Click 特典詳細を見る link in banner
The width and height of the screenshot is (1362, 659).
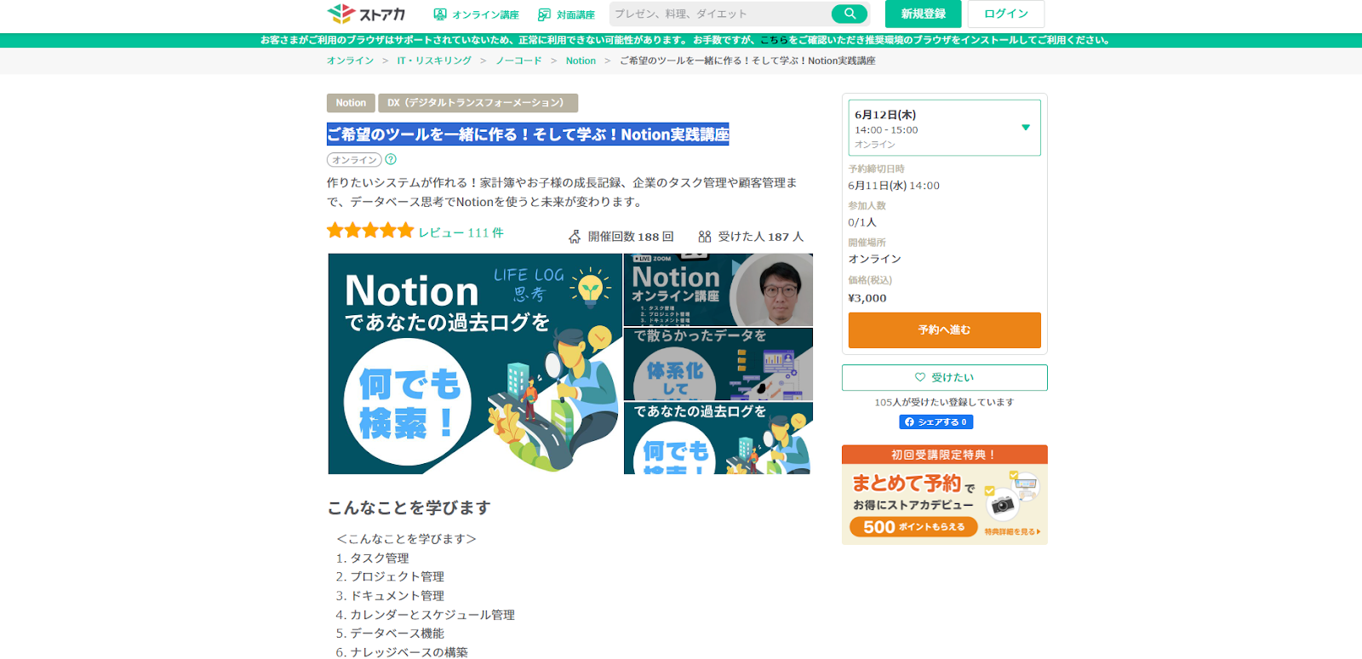click(x=1012, y=531)
